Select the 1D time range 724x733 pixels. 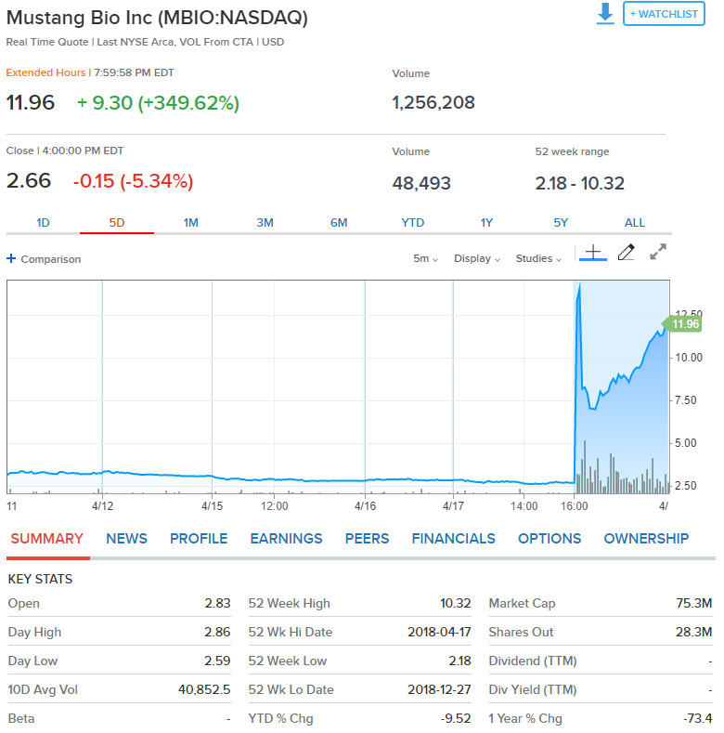click(43, 223)
